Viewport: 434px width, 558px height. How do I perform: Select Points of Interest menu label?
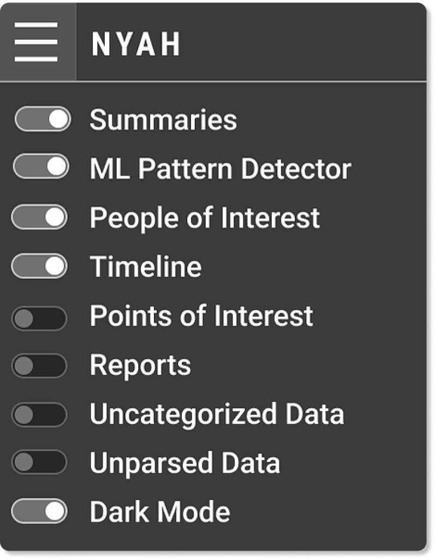pos(201,316)
